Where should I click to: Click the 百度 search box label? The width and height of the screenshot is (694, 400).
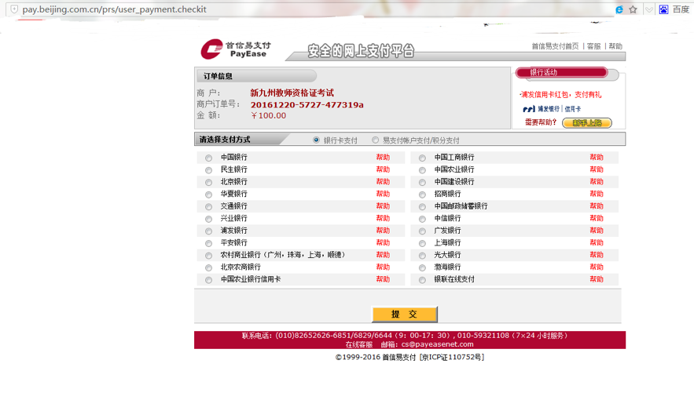(681, 9)
